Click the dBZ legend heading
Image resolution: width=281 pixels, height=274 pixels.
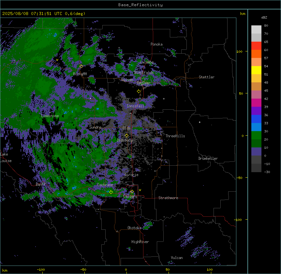click(264, 18)
